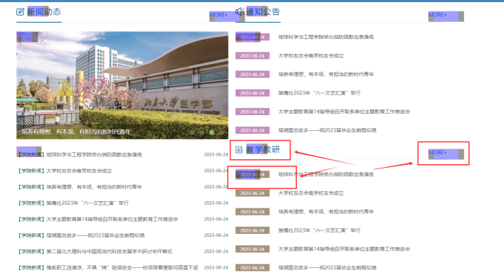Select the 通知公告 section heading
The height and width of the screenshot is (278, 504).
point(263,12)
